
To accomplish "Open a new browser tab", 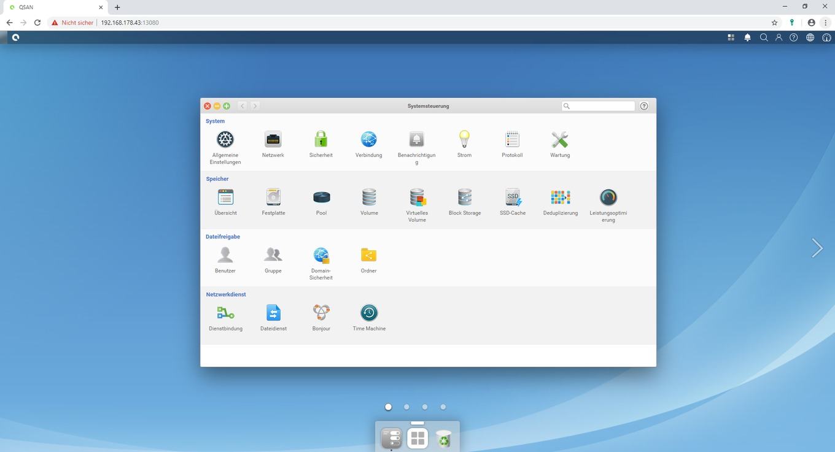I will click(x=117, y=7).
